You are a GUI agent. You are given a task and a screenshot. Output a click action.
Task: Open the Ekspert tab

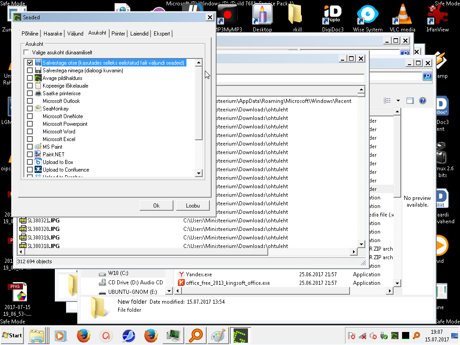pos(162,34)
